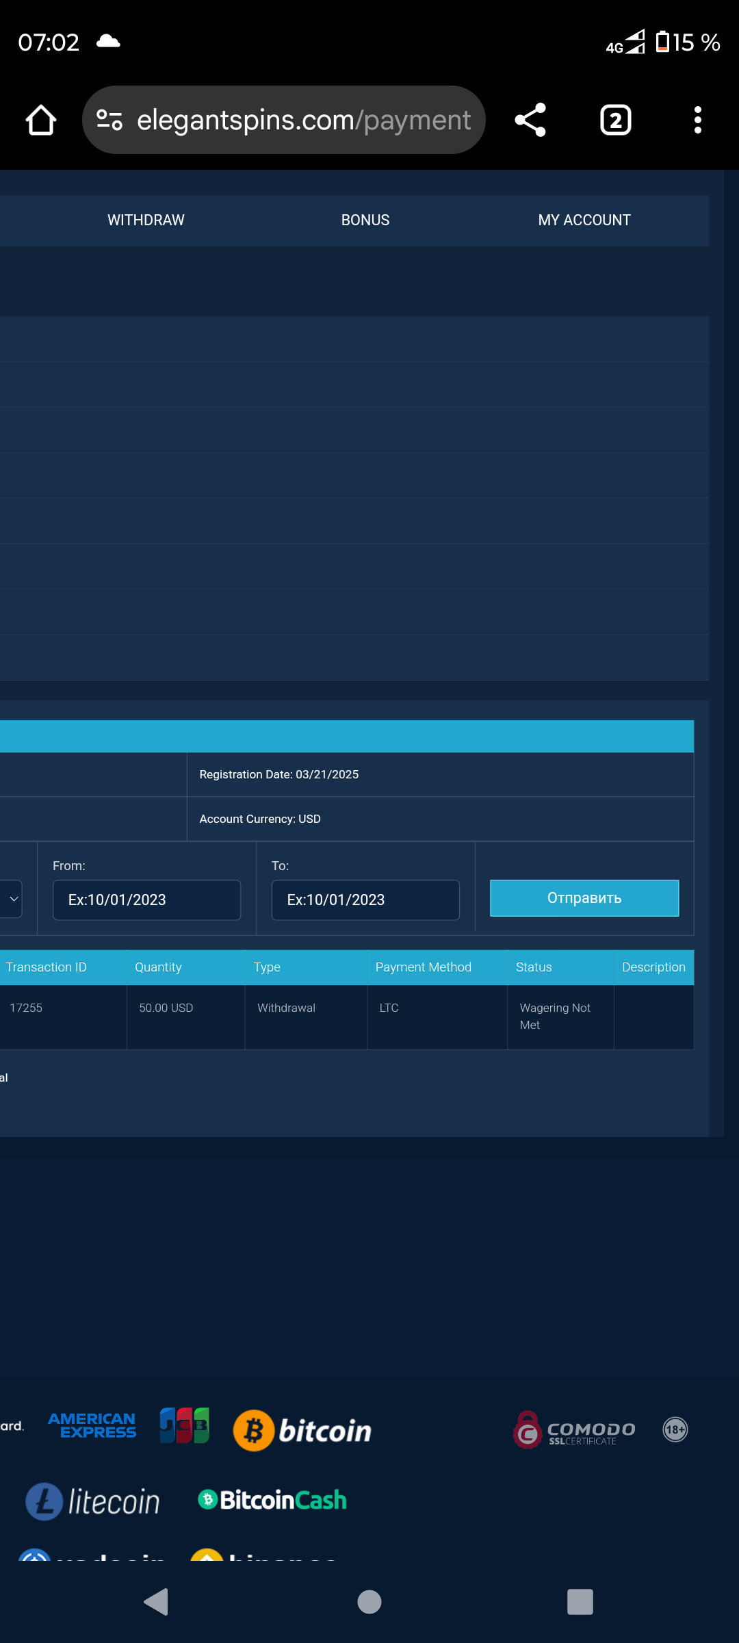This screenshot has height=1643, width=739.
Task: Tap the share icon
Action: tap(530, 120)
